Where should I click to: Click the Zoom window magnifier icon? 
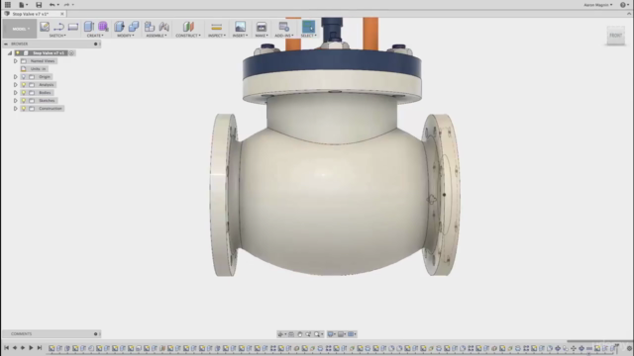[x=317, y=334]
